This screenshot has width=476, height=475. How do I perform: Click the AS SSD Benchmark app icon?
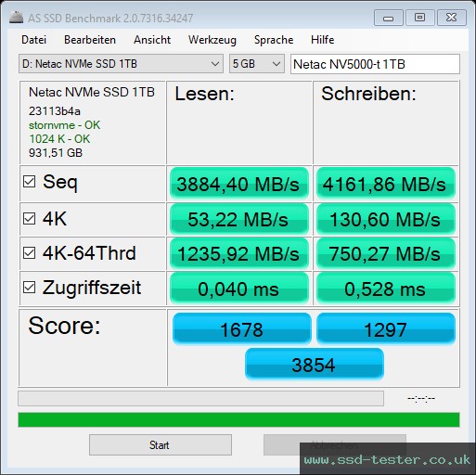[16, 18]
